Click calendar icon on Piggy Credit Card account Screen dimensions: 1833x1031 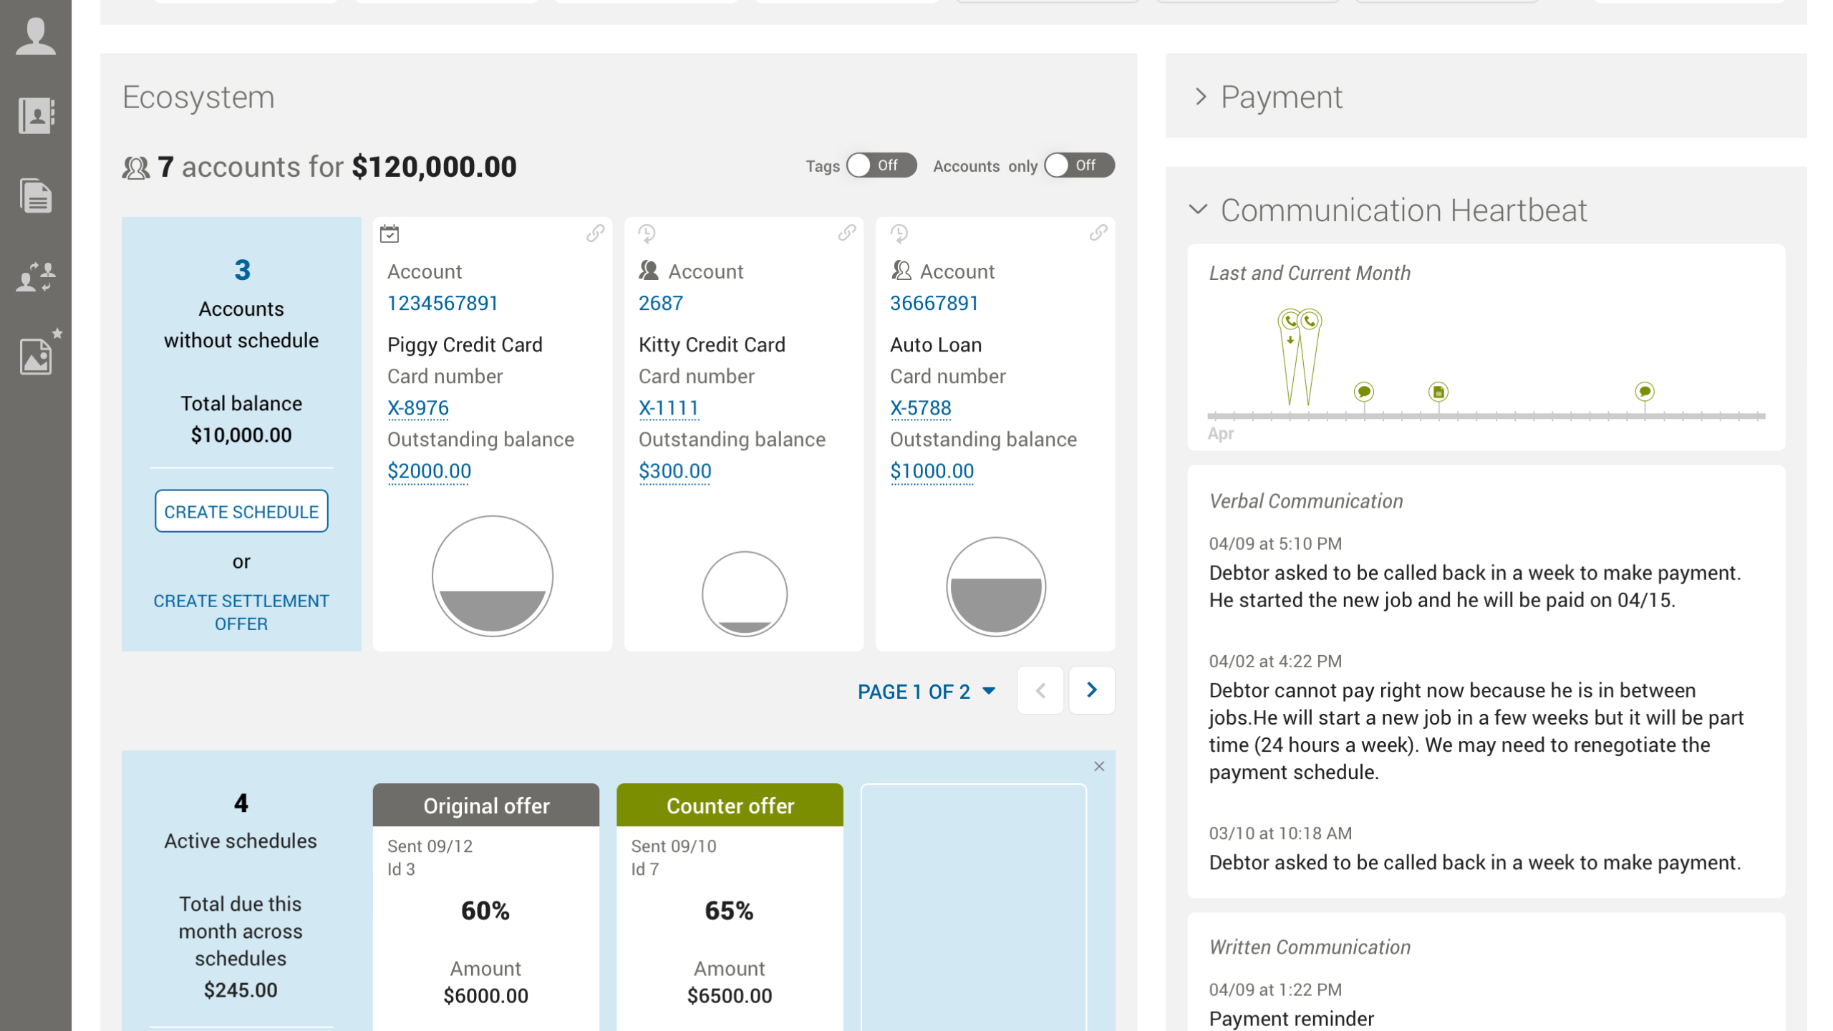(x=390, y=233)
